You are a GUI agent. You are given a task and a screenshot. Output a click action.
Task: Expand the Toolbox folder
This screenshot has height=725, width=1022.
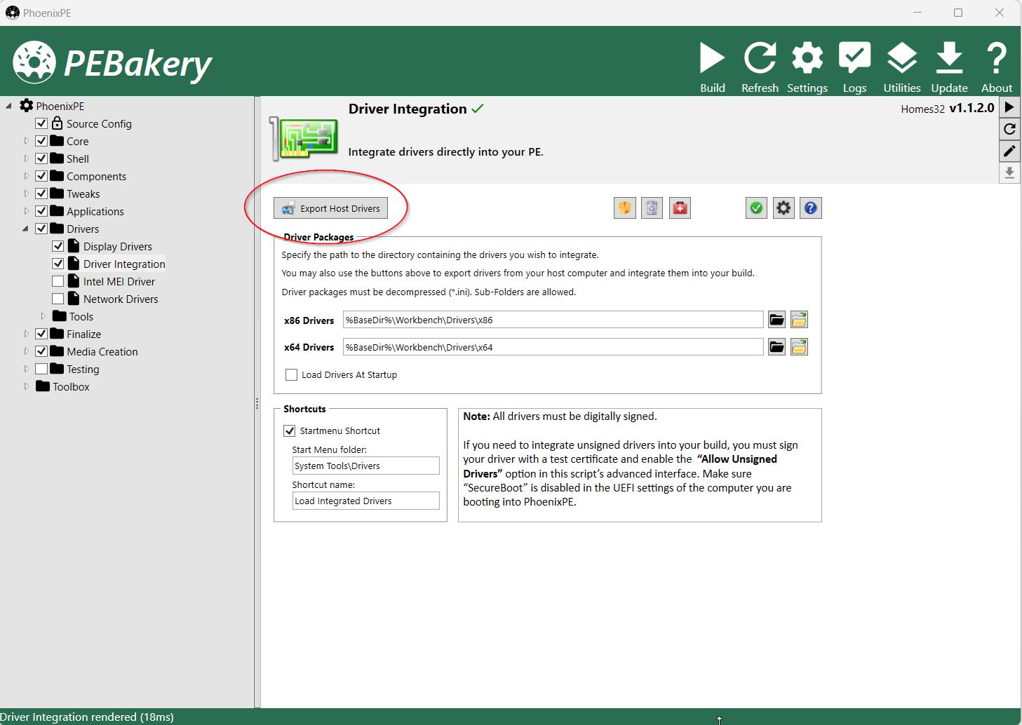[x=27, y=386]
